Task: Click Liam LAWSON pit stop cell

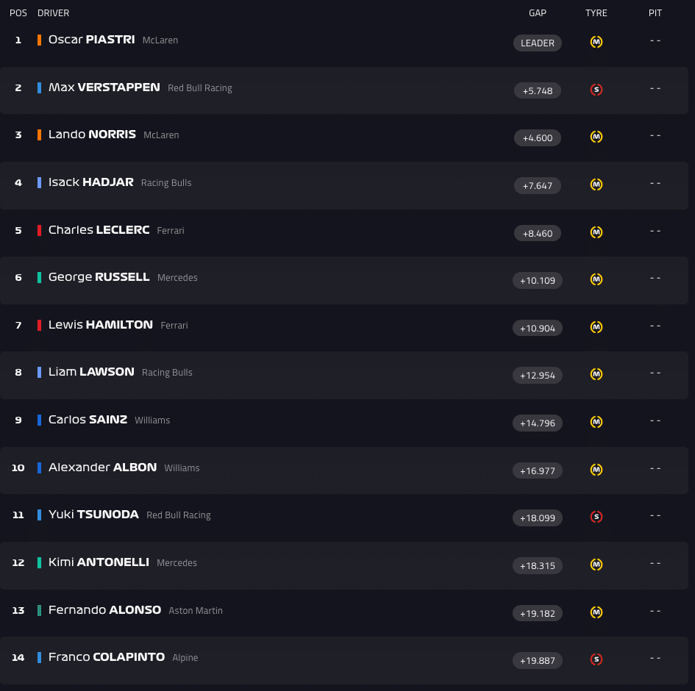Action: pos(655,373)
